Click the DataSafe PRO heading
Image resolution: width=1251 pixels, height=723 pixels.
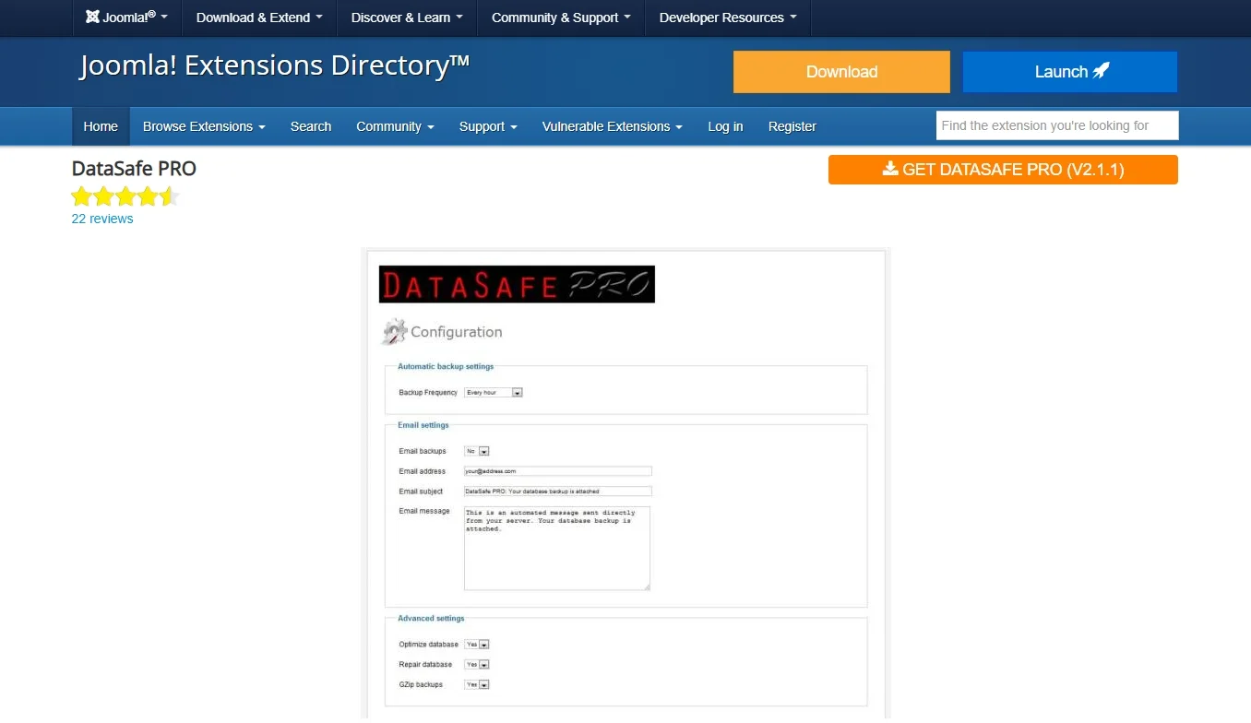[134, 169]
